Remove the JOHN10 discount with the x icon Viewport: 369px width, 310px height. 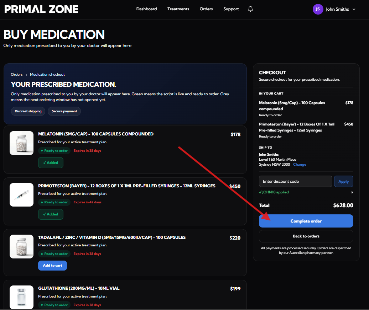(x=352, y=192)
